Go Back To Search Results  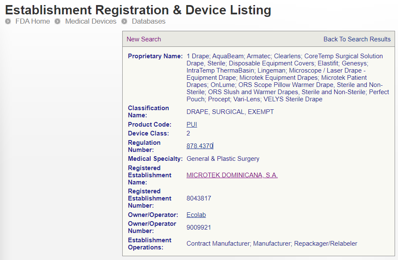[x=357, y=39]
